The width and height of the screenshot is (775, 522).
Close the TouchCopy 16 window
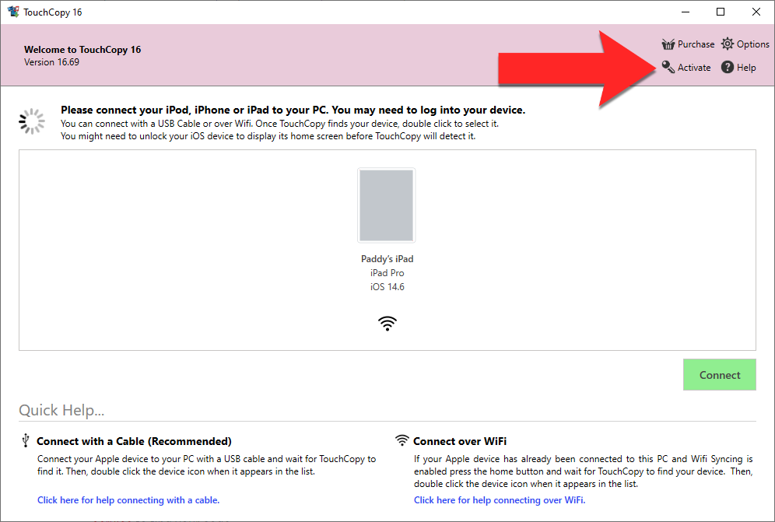(756, 12)
